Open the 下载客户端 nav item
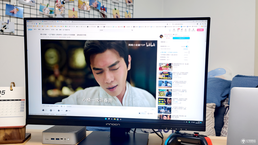Screen dimensions: 258x145 [66, 30]
